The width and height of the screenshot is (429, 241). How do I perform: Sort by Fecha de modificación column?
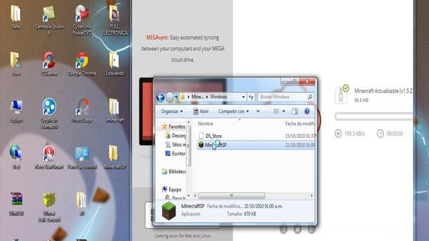(300, 124)
